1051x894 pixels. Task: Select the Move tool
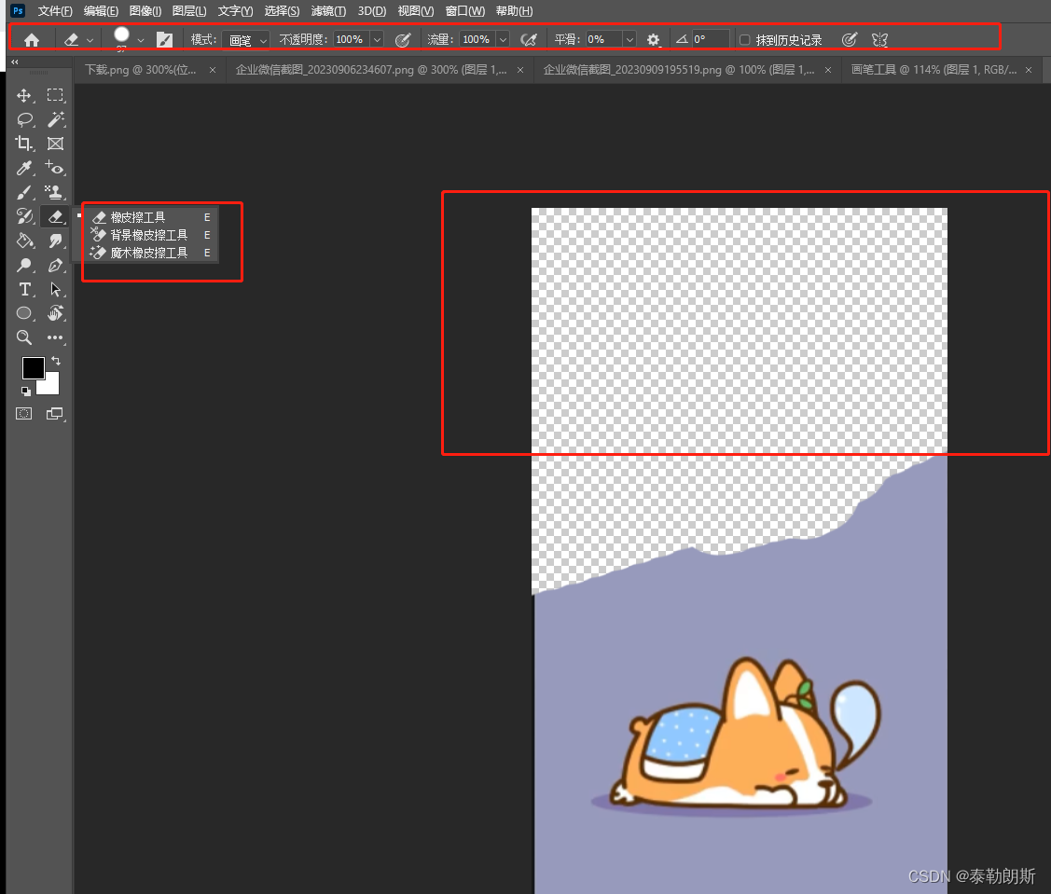click(24, 96)
